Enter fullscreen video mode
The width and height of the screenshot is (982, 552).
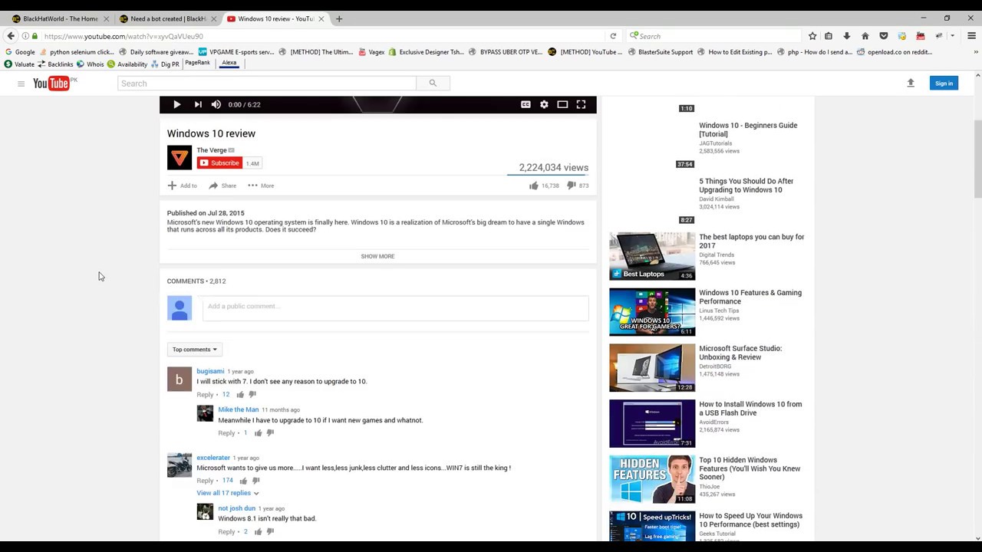(x=581, y=104)
